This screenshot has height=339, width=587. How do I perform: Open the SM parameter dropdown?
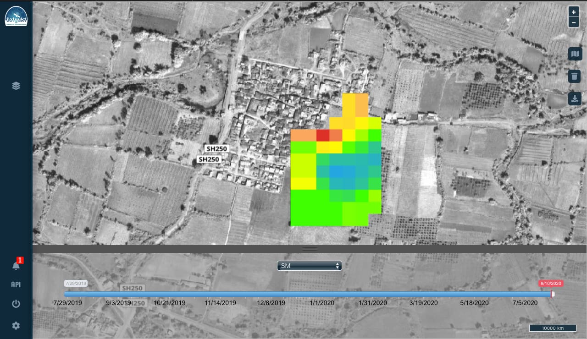(309, 266)
